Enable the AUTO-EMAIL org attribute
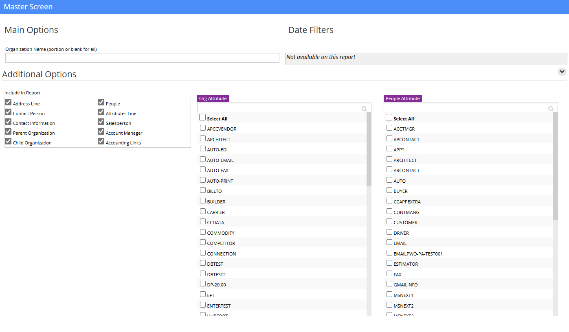 (x=203, y=159)
